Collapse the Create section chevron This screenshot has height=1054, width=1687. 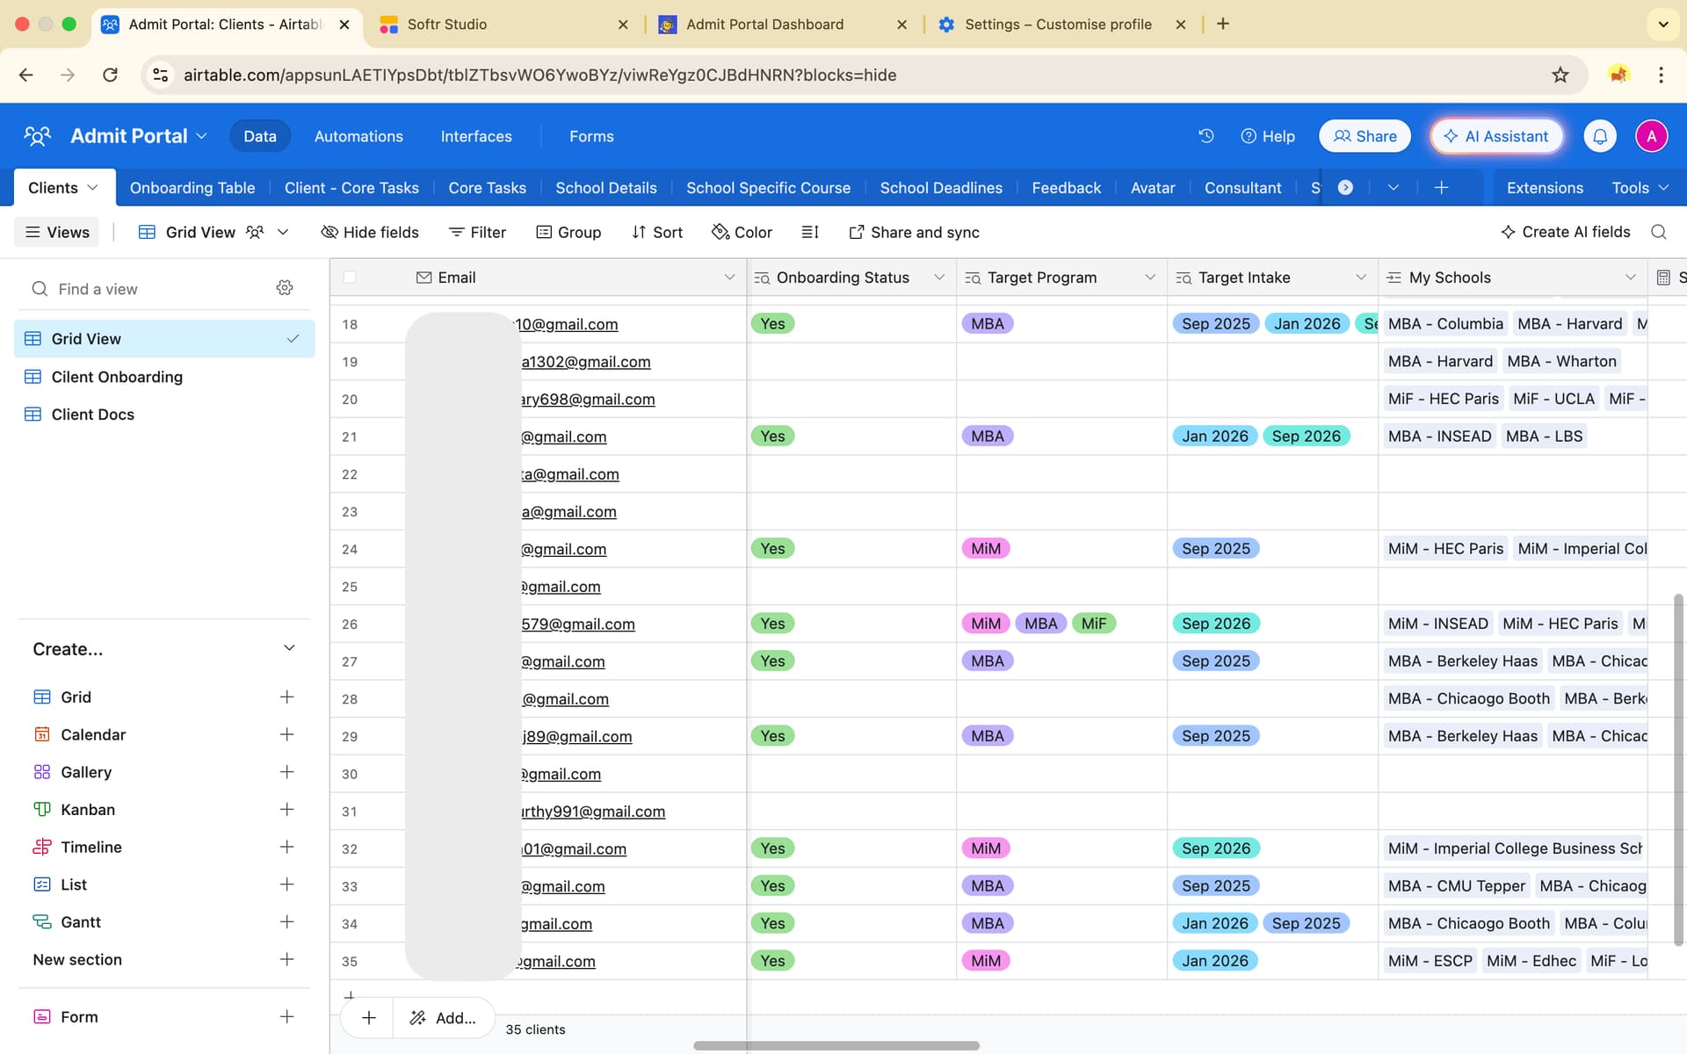(x=289, y=648)
